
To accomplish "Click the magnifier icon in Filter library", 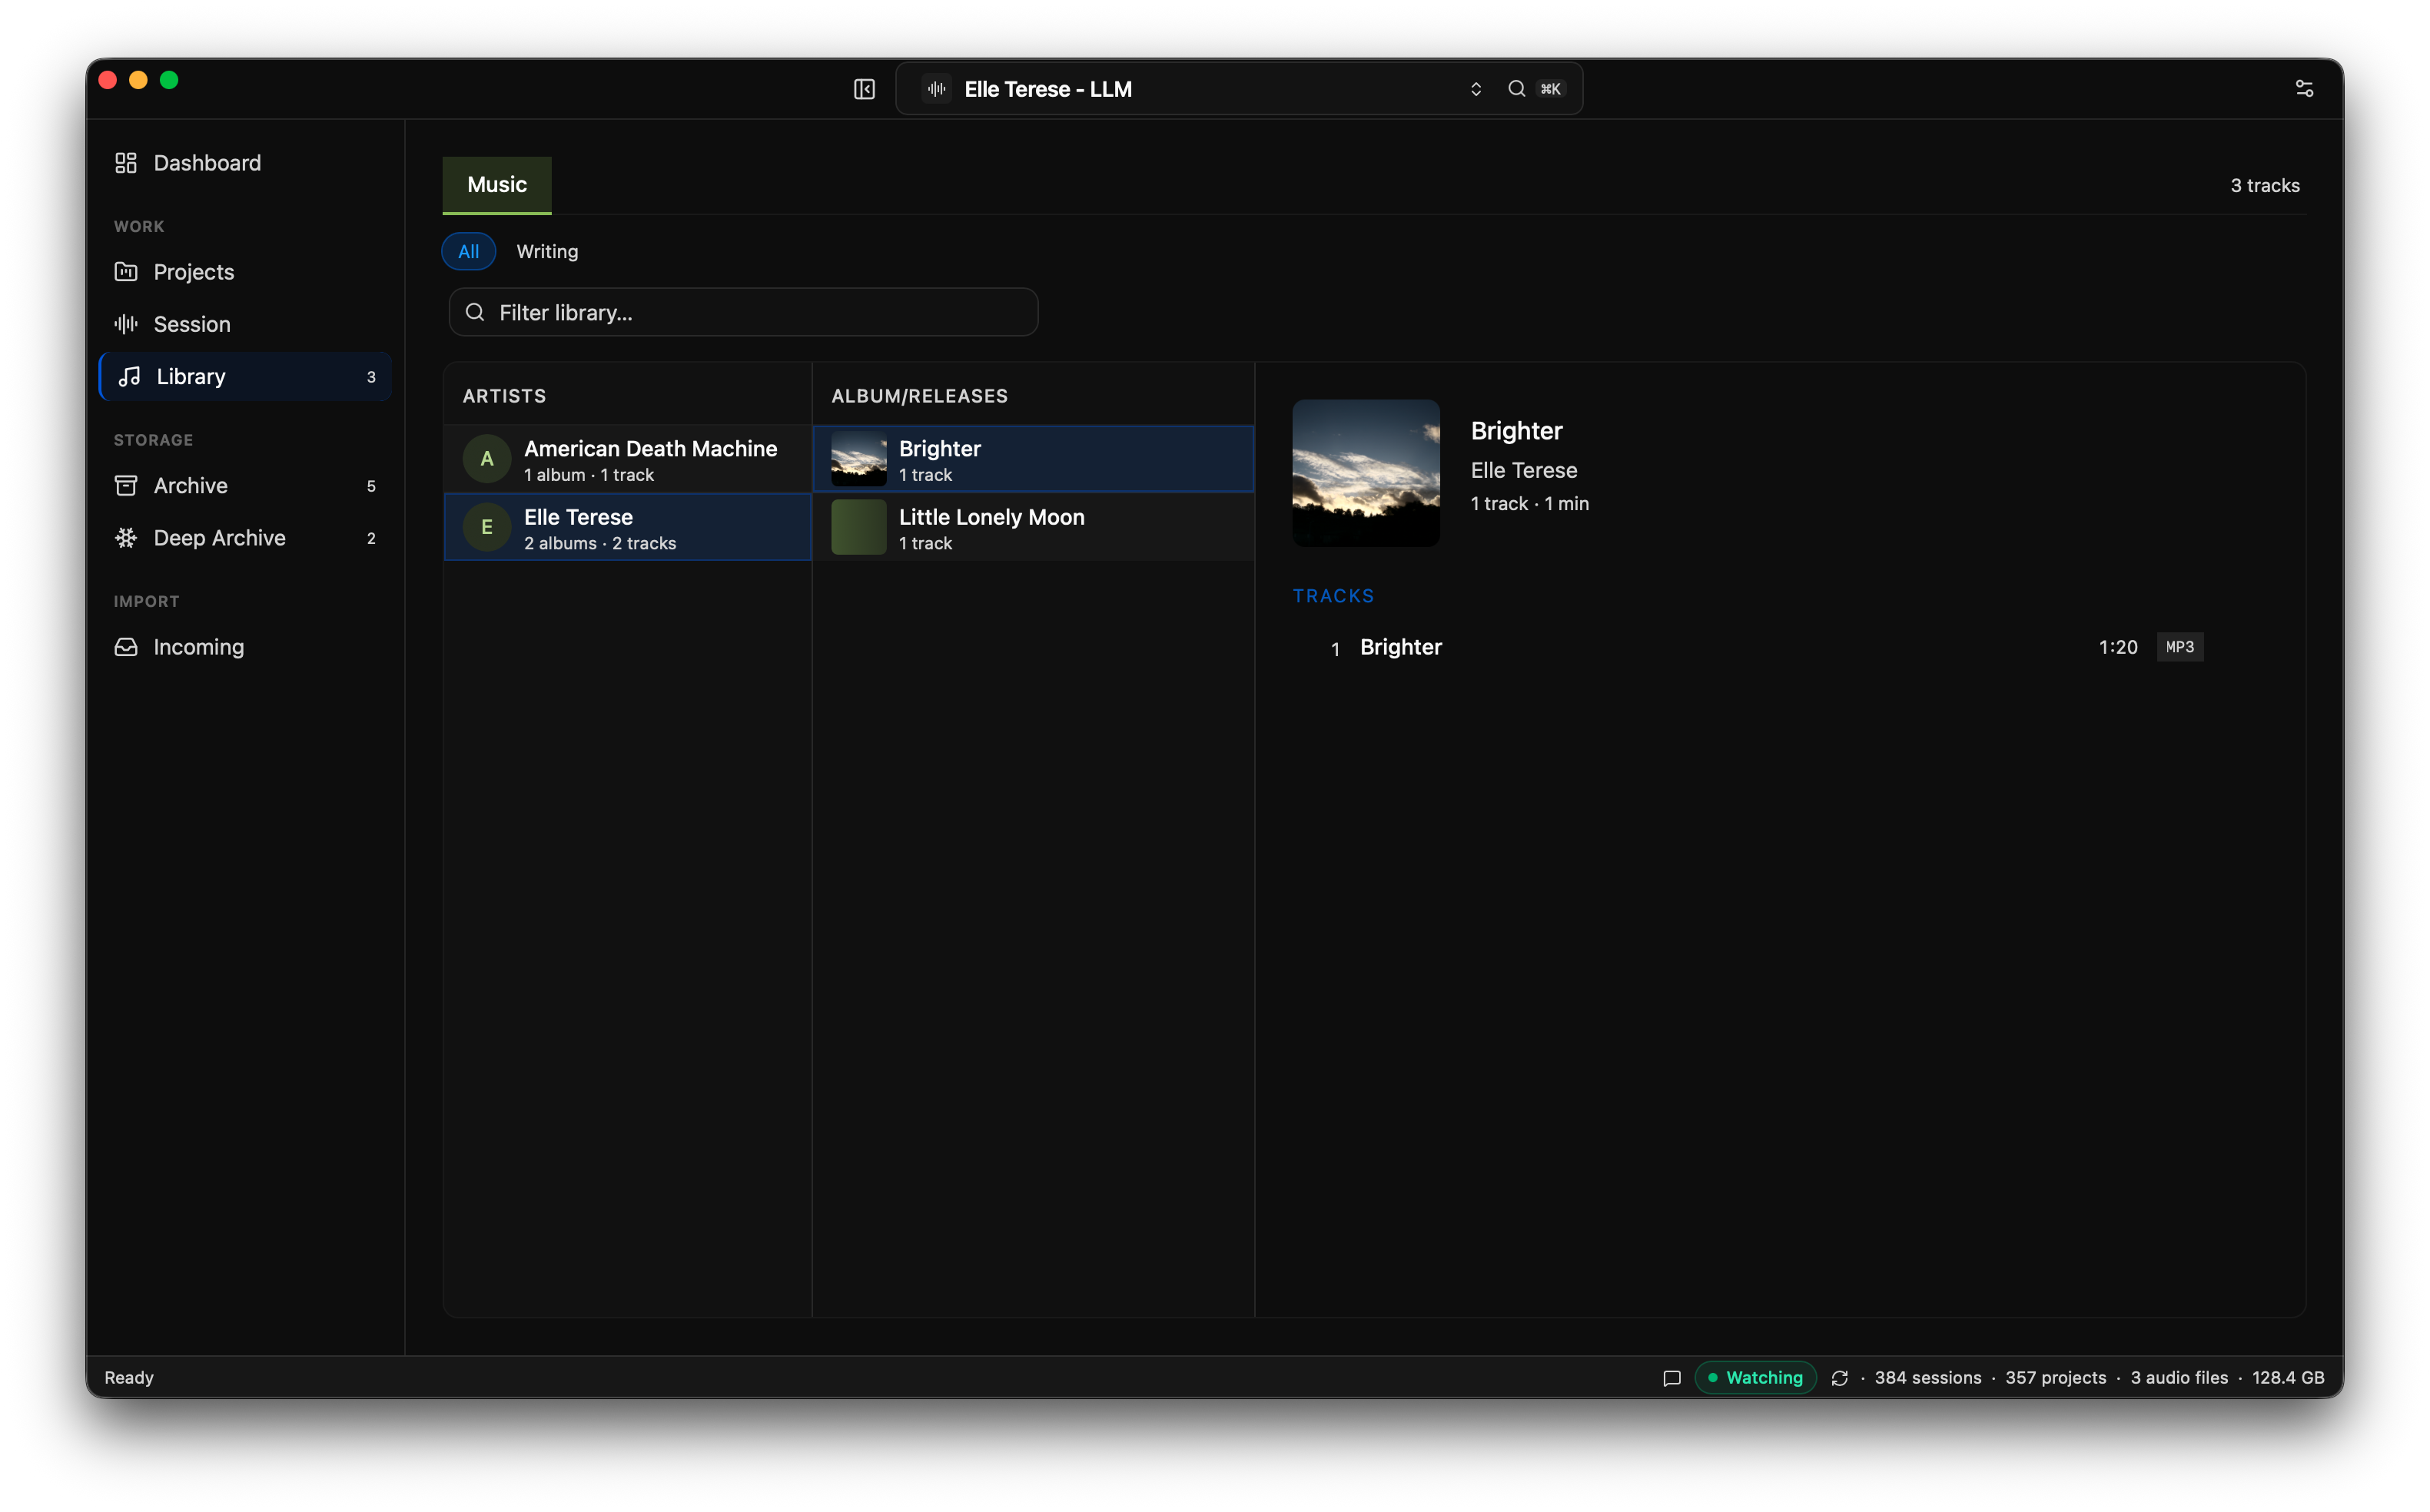I will click(475, 312).
